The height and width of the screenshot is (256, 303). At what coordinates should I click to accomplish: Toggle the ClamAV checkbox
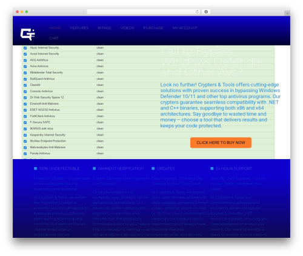(x=25, y=85)
